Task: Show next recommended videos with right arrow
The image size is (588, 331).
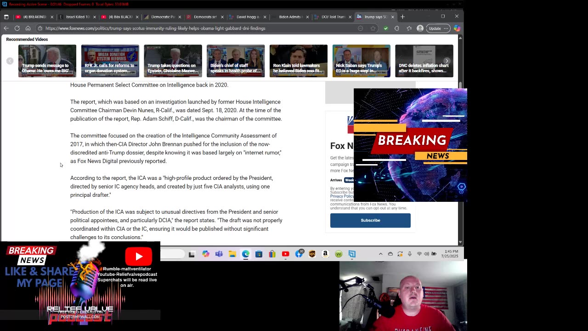Action: 447,61
